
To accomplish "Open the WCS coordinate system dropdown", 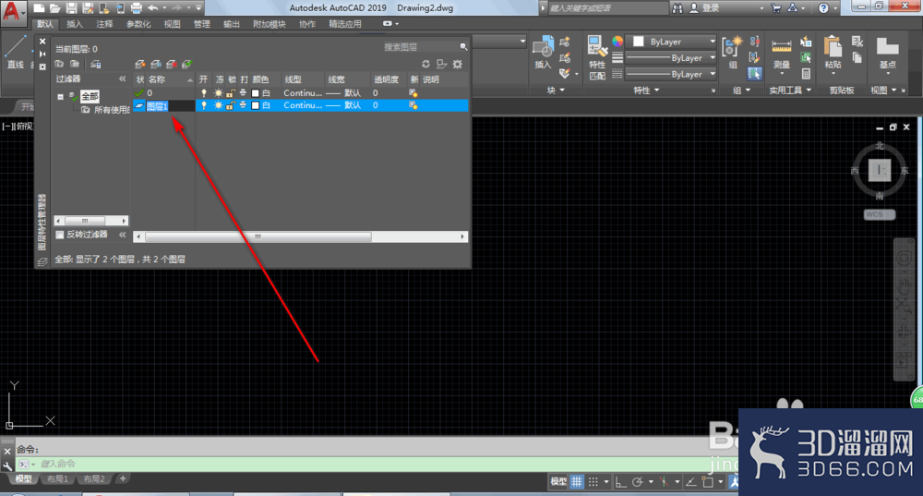I will coord(880,214).
